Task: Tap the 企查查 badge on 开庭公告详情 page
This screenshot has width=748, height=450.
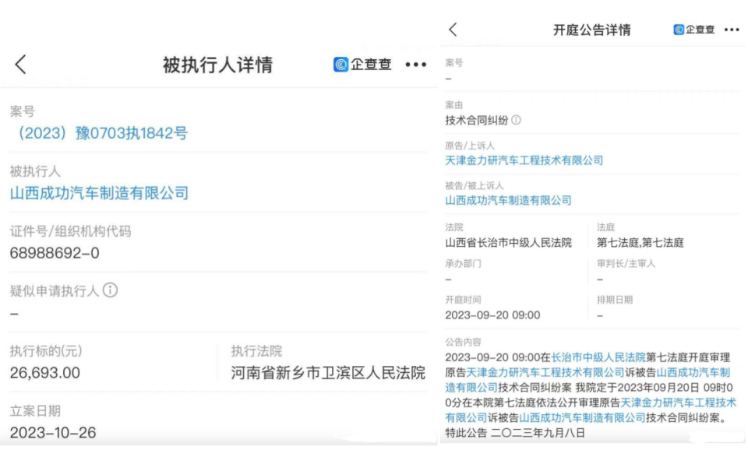Action: (x=694, y=29)
